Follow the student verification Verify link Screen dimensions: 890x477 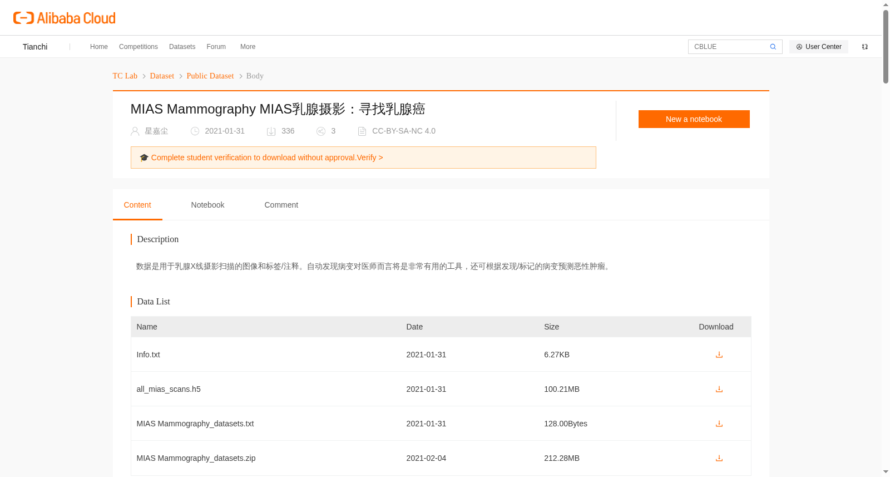coord(369,158)
